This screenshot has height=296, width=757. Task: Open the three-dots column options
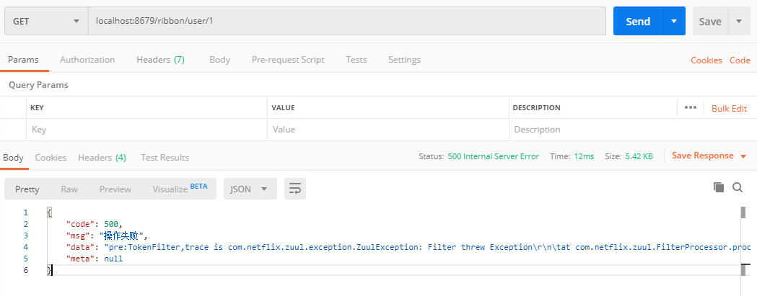pyautogui.click(x=691, y=107)
